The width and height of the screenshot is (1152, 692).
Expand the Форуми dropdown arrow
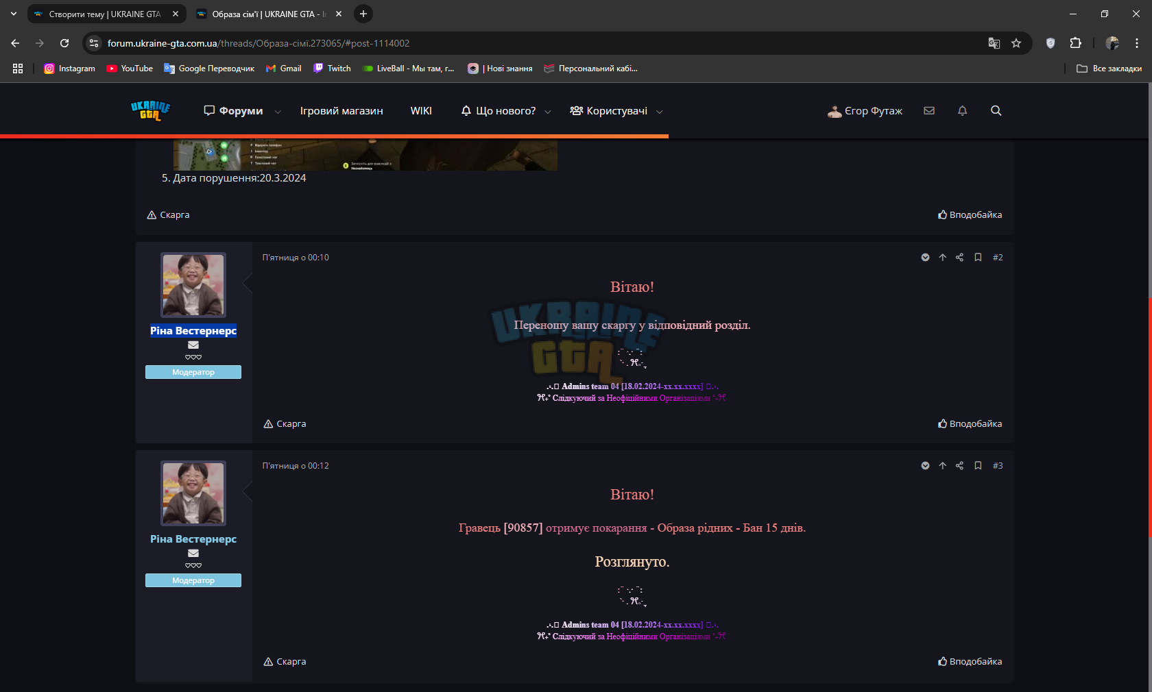click(278, 112)
